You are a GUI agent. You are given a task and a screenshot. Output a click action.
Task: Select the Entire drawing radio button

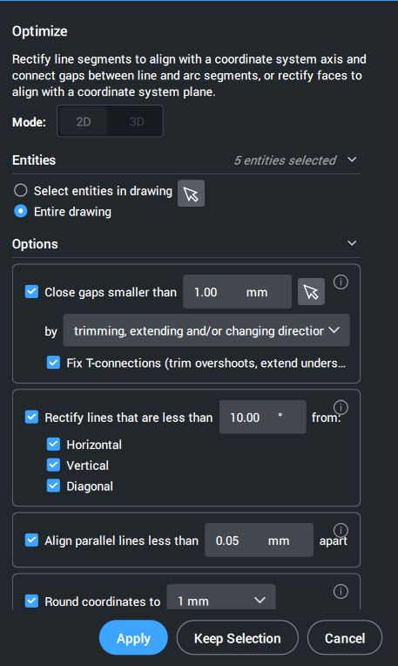click(20, 211)
